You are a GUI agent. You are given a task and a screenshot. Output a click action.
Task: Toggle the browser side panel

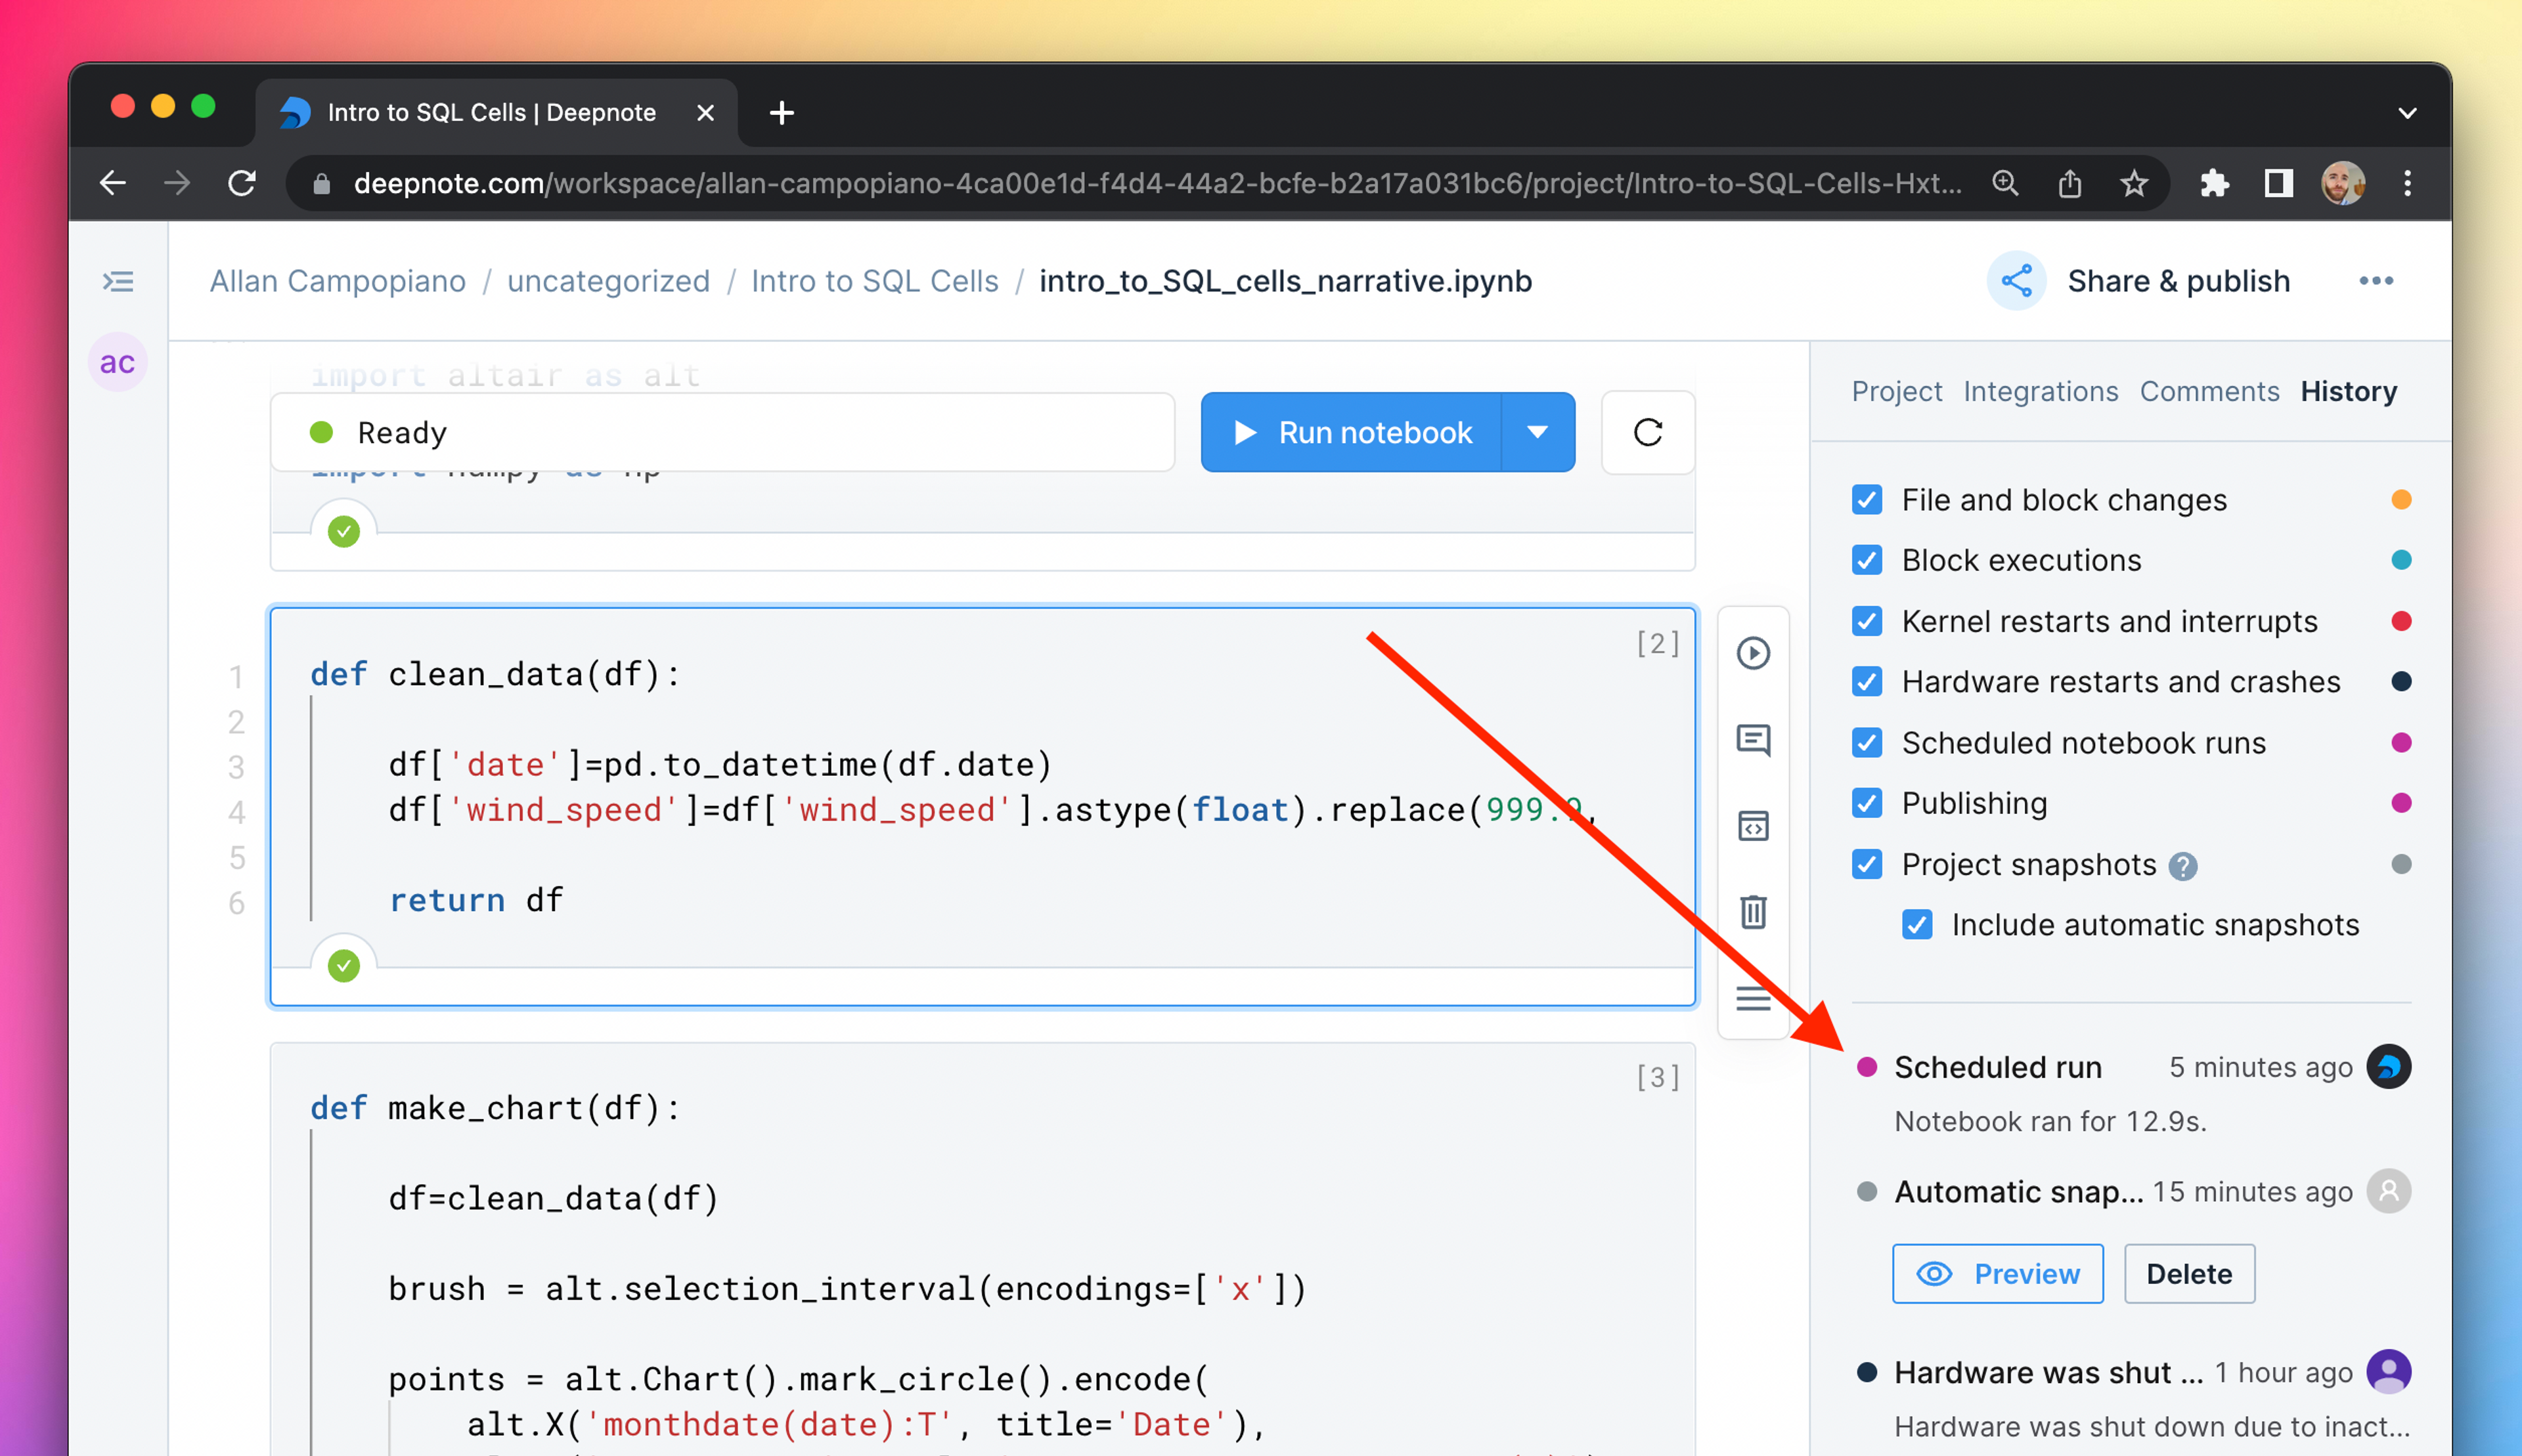(2278, 183)
